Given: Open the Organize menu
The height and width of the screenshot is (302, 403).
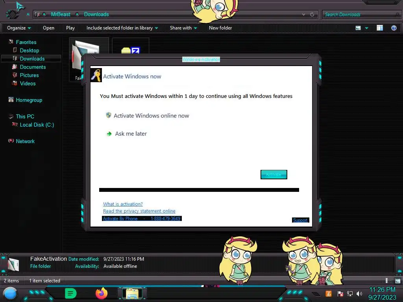Looking at the screenshot, I should [19, 28].
